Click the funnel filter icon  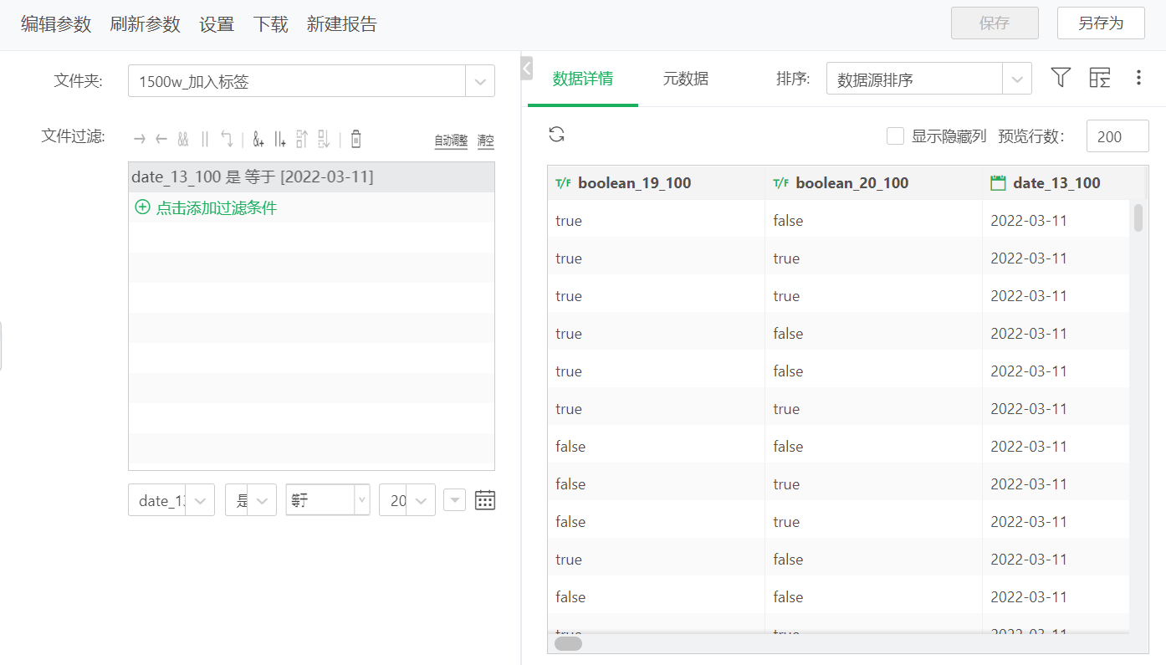[1061, 79]
